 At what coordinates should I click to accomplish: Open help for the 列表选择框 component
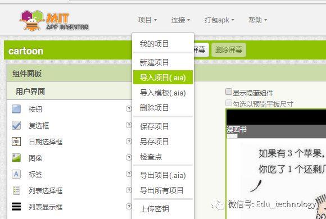coord(129,190)
